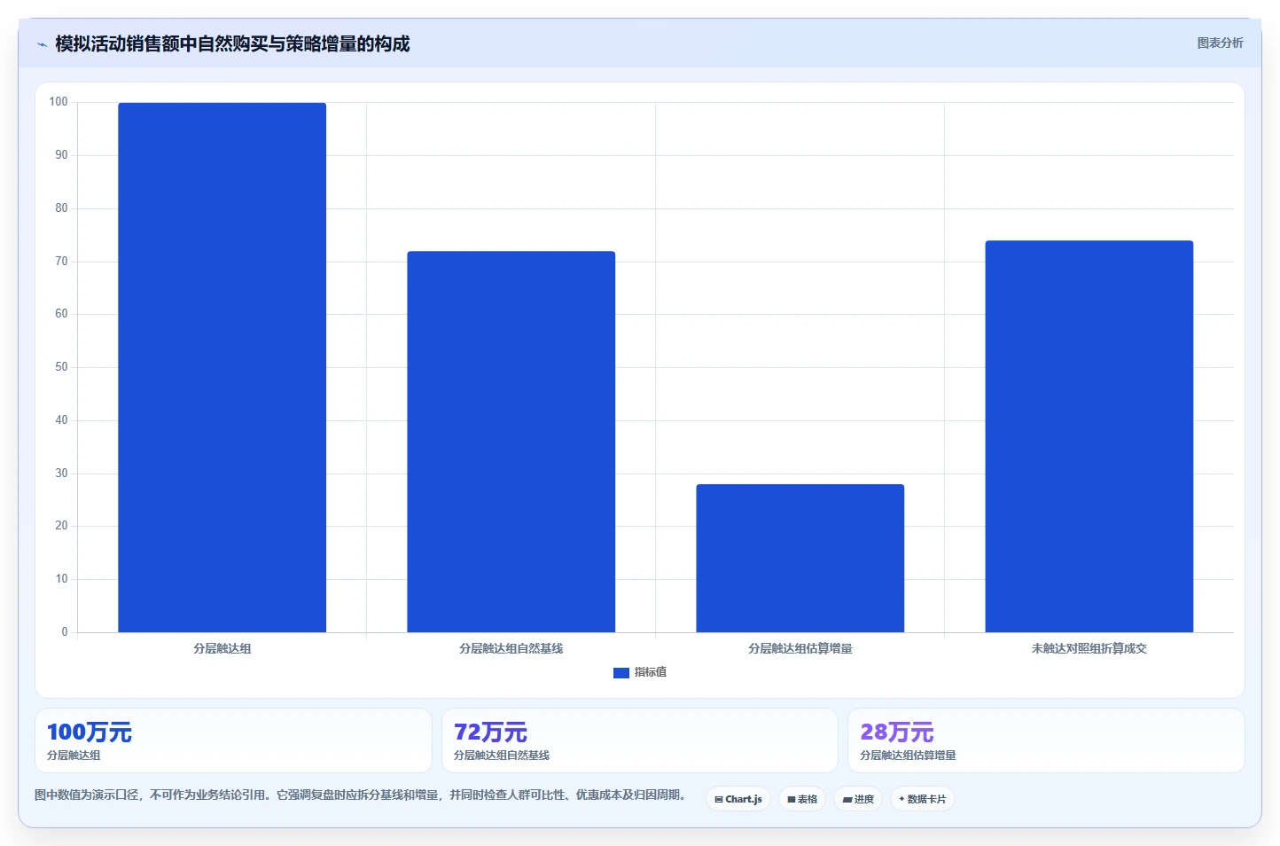Click the icon inside the Chart.js chip
Viewport: 1280px width, 846px height.
pos(719,800)
